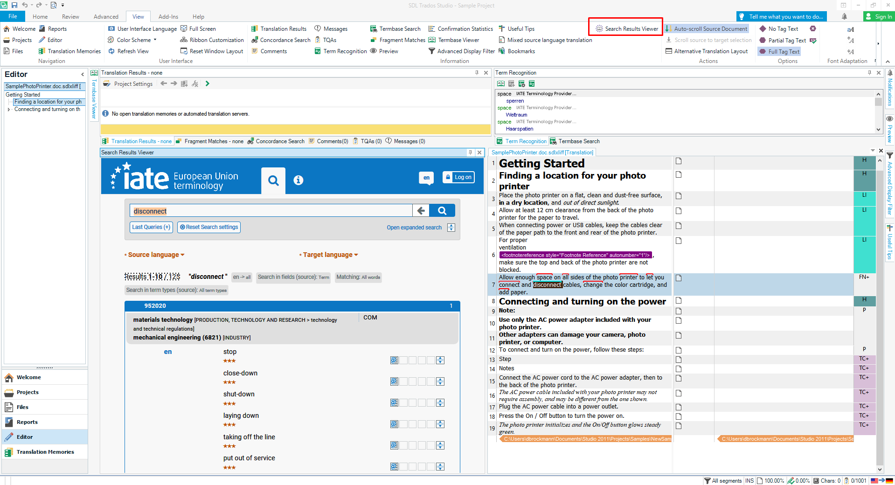
Task: Switch to Full Screen mode
Action: (x=198, y=29)
